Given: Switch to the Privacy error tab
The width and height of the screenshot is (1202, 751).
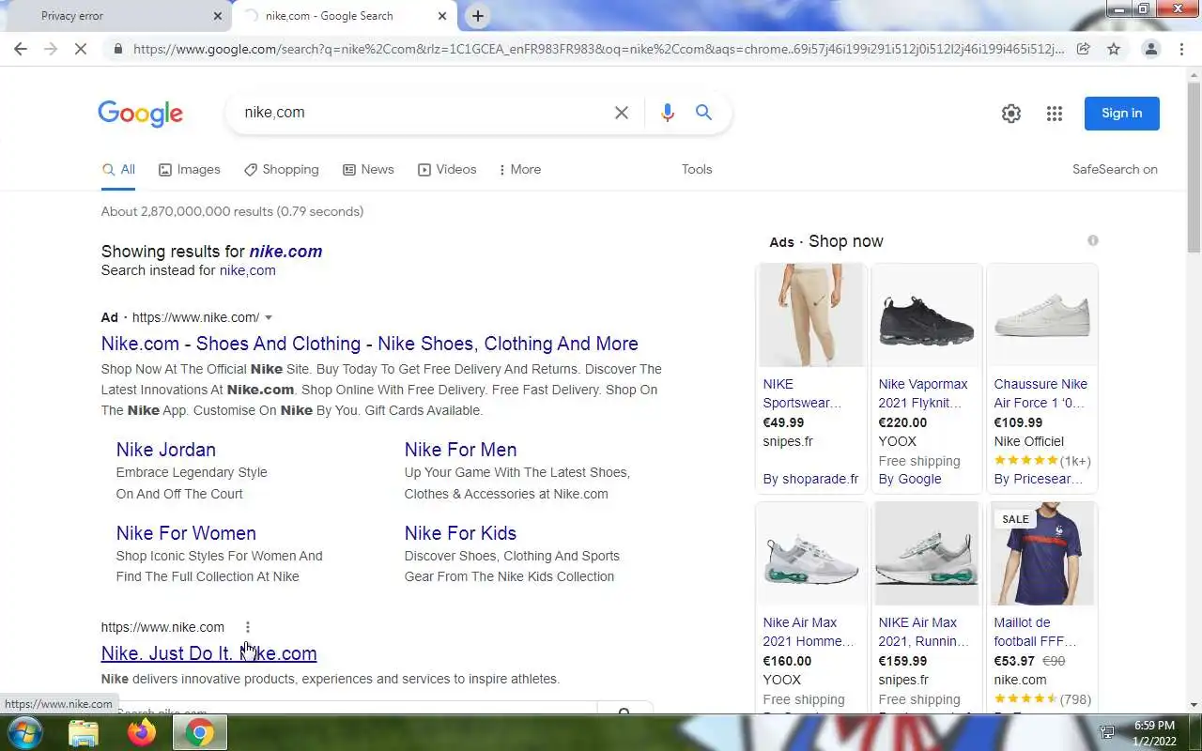Looking at the screenshot, I should (116, 16).
